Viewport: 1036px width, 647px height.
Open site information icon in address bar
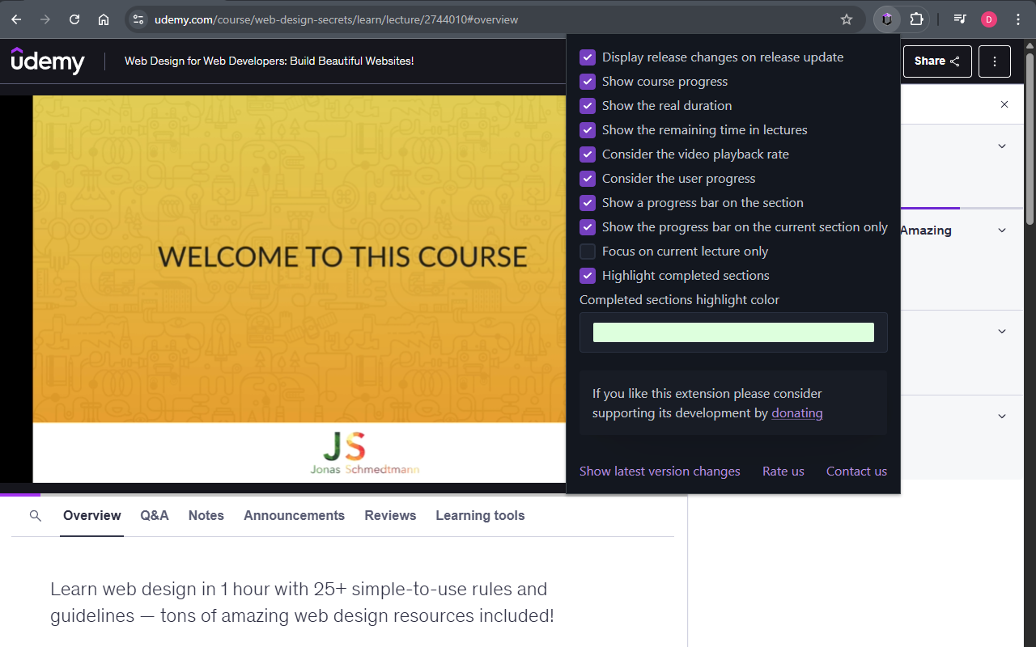click(138, 19)
